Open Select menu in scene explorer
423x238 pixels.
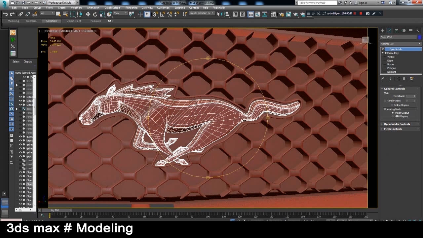point(16,61)
